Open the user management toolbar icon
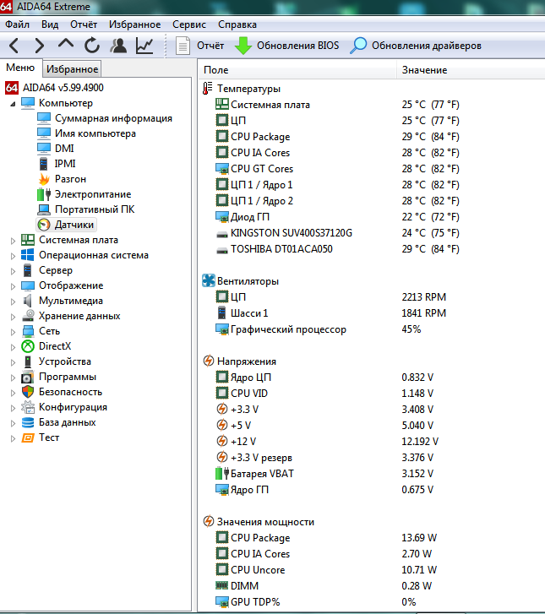The width and height of the screenshot is (545, 614). [118, 45]
